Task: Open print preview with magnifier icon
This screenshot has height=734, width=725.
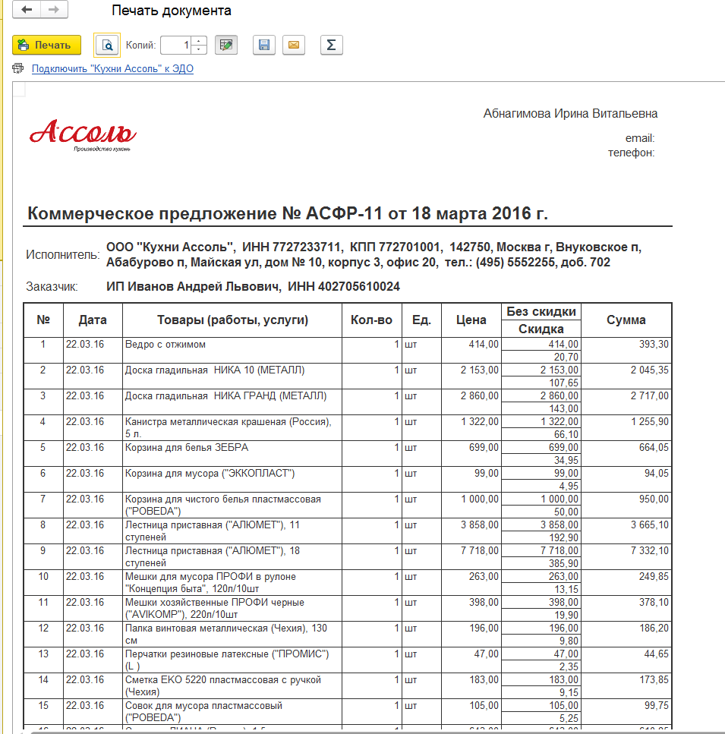Action: pos(107,46)
